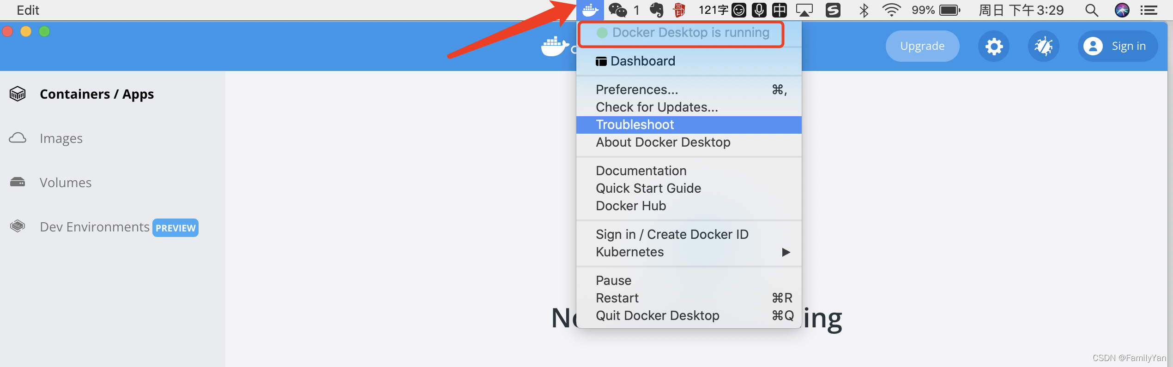Click the date and time clock
Image resolution: width=1173 pixels, height=367 pixels.
pos(1021,10)
